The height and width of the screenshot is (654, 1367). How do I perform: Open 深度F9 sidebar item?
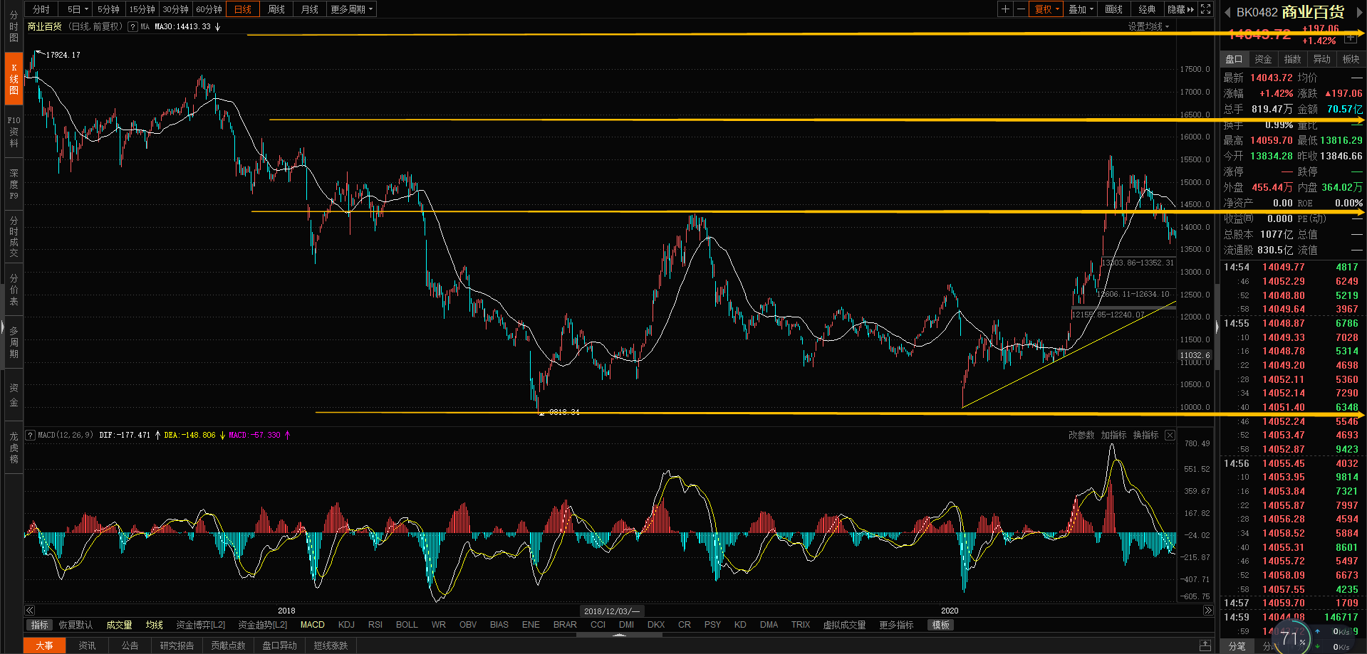point(14,184)
